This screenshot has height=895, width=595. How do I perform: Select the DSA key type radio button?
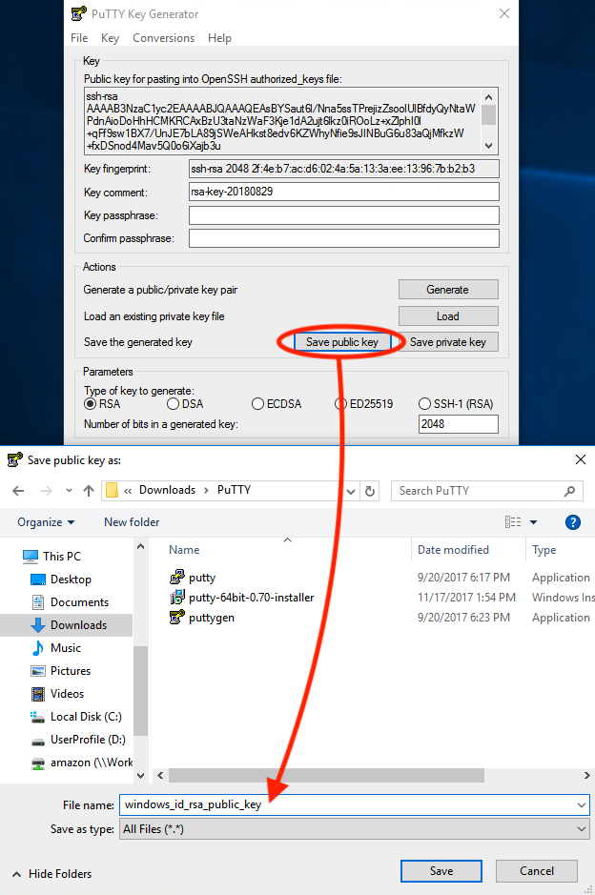[x=173, y=404]
